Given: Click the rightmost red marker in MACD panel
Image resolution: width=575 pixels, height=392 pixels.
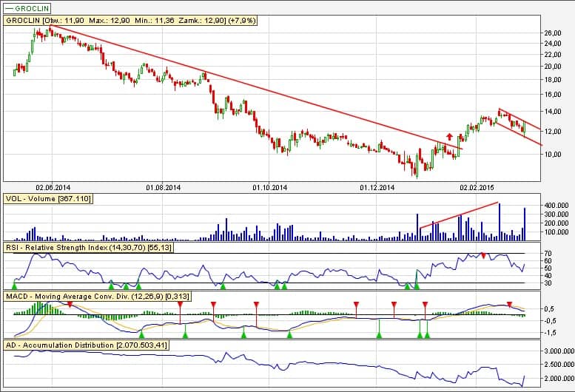Looking at the screenshot, I should click(x=509, y=305).
